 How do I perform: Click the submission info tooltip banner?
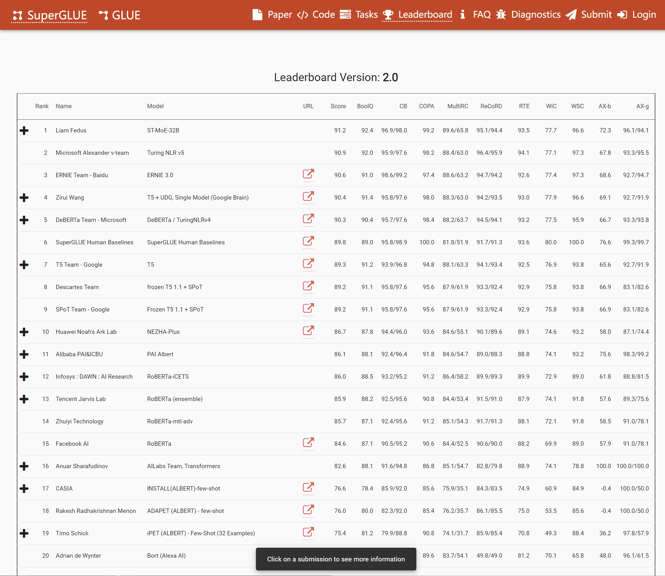pos(336,559)
